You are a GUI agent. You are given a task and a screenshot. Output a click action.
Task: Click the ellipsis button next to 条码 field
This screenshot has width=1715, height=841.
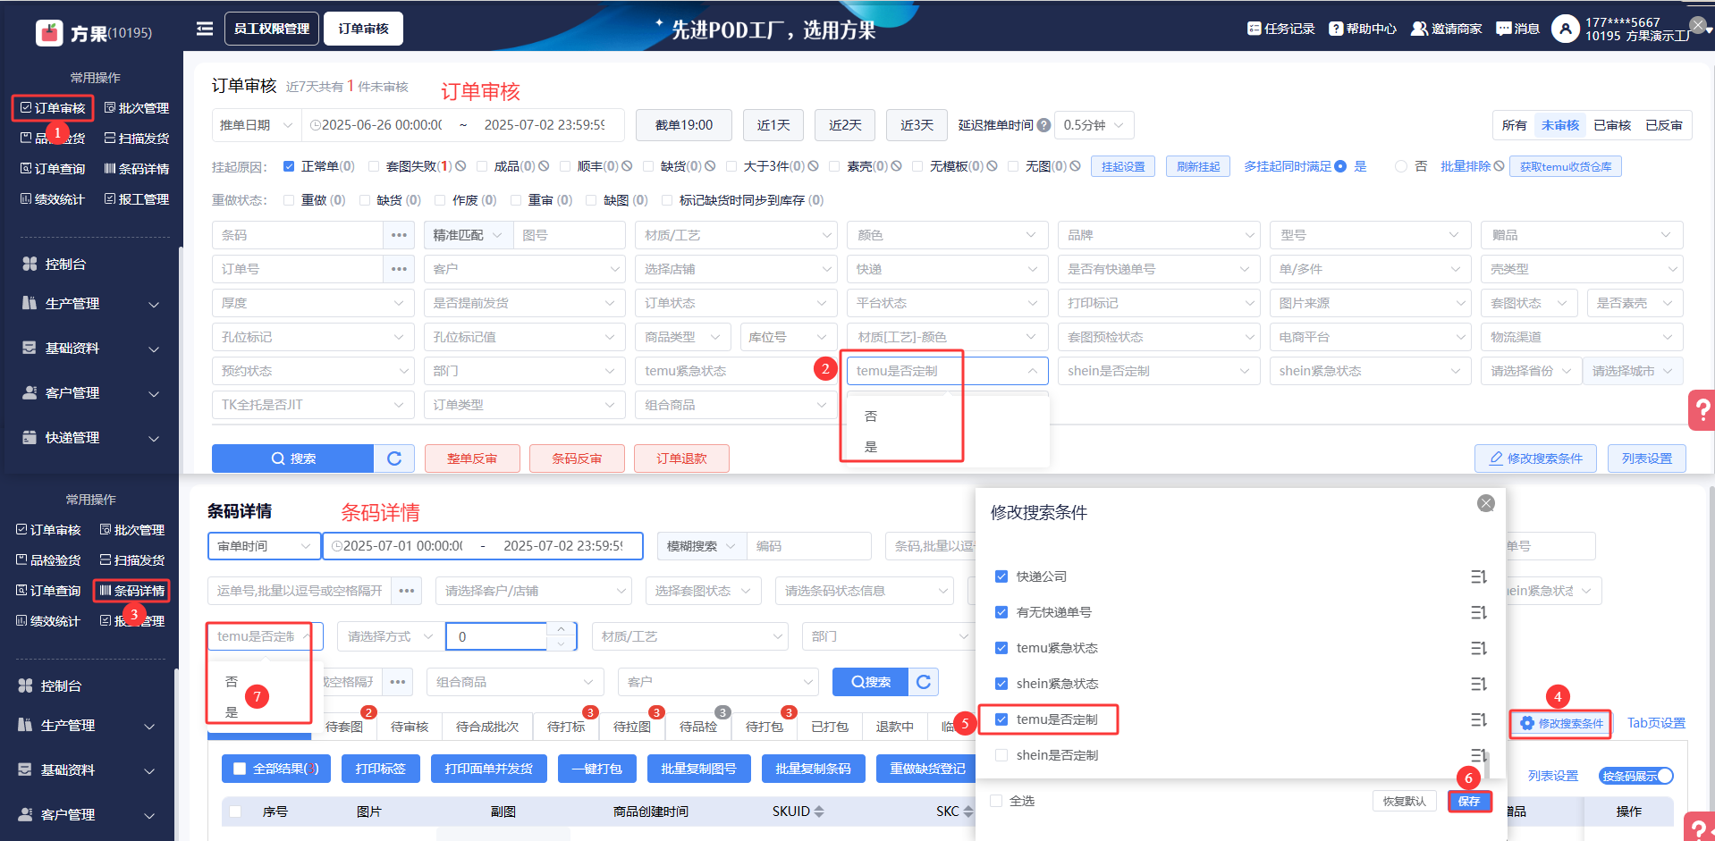(x=399, y=235)
